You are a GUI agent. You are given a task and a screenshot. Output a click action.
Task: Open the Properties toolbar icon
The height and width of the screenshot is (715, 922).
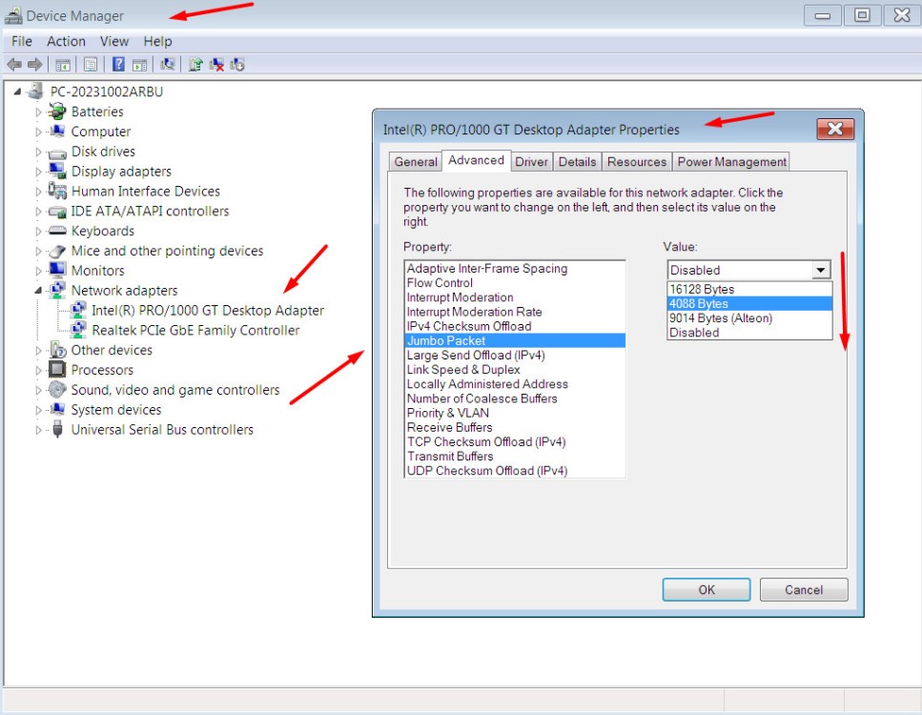point(90,64)
